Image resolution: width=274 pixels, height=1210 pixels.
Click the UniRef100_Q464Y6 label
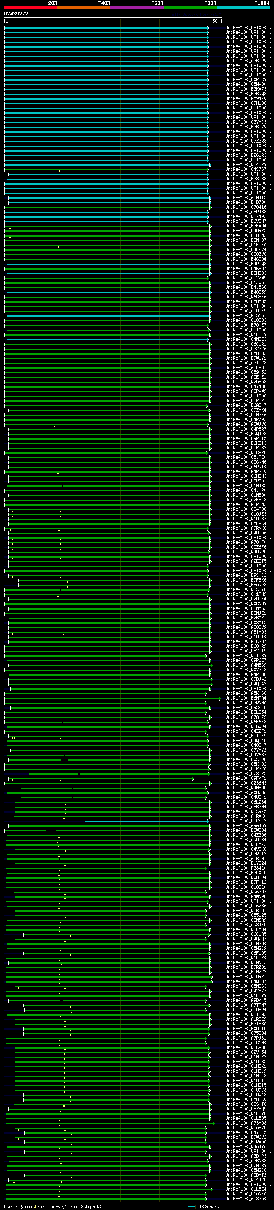coord(245,1146)
